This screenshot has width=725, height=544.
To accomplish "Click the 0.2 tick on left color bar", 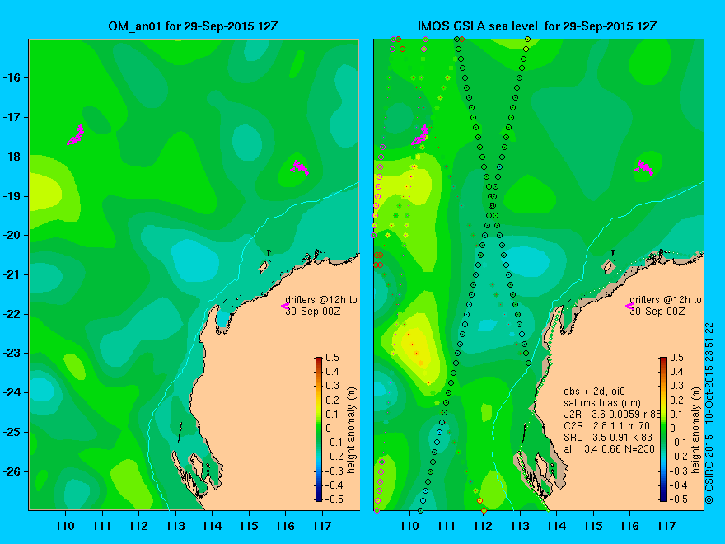I will [x=333, y=400].
